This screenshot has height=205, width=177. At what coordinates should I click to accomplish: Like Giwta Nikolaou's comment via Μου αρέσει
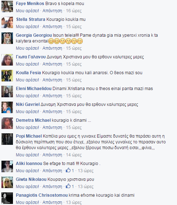pyautogui.click(x=27, y=187)
